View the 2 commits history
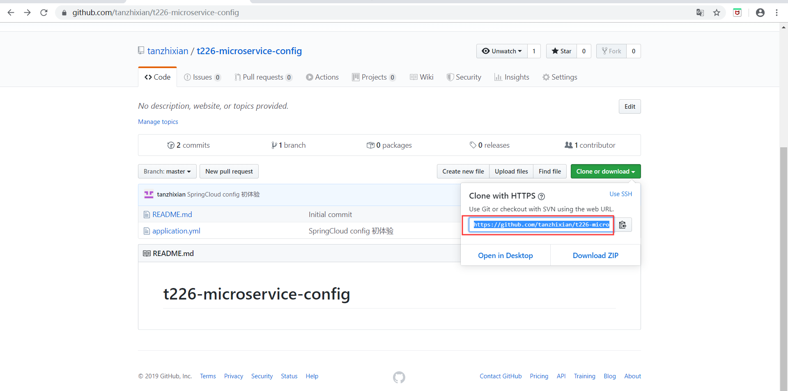The width and height of the screenshot is (788, 391). pos(188,145)
